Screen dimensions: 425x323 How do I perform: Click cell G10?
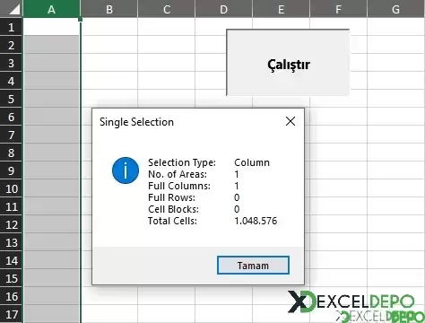coord(396,188)
